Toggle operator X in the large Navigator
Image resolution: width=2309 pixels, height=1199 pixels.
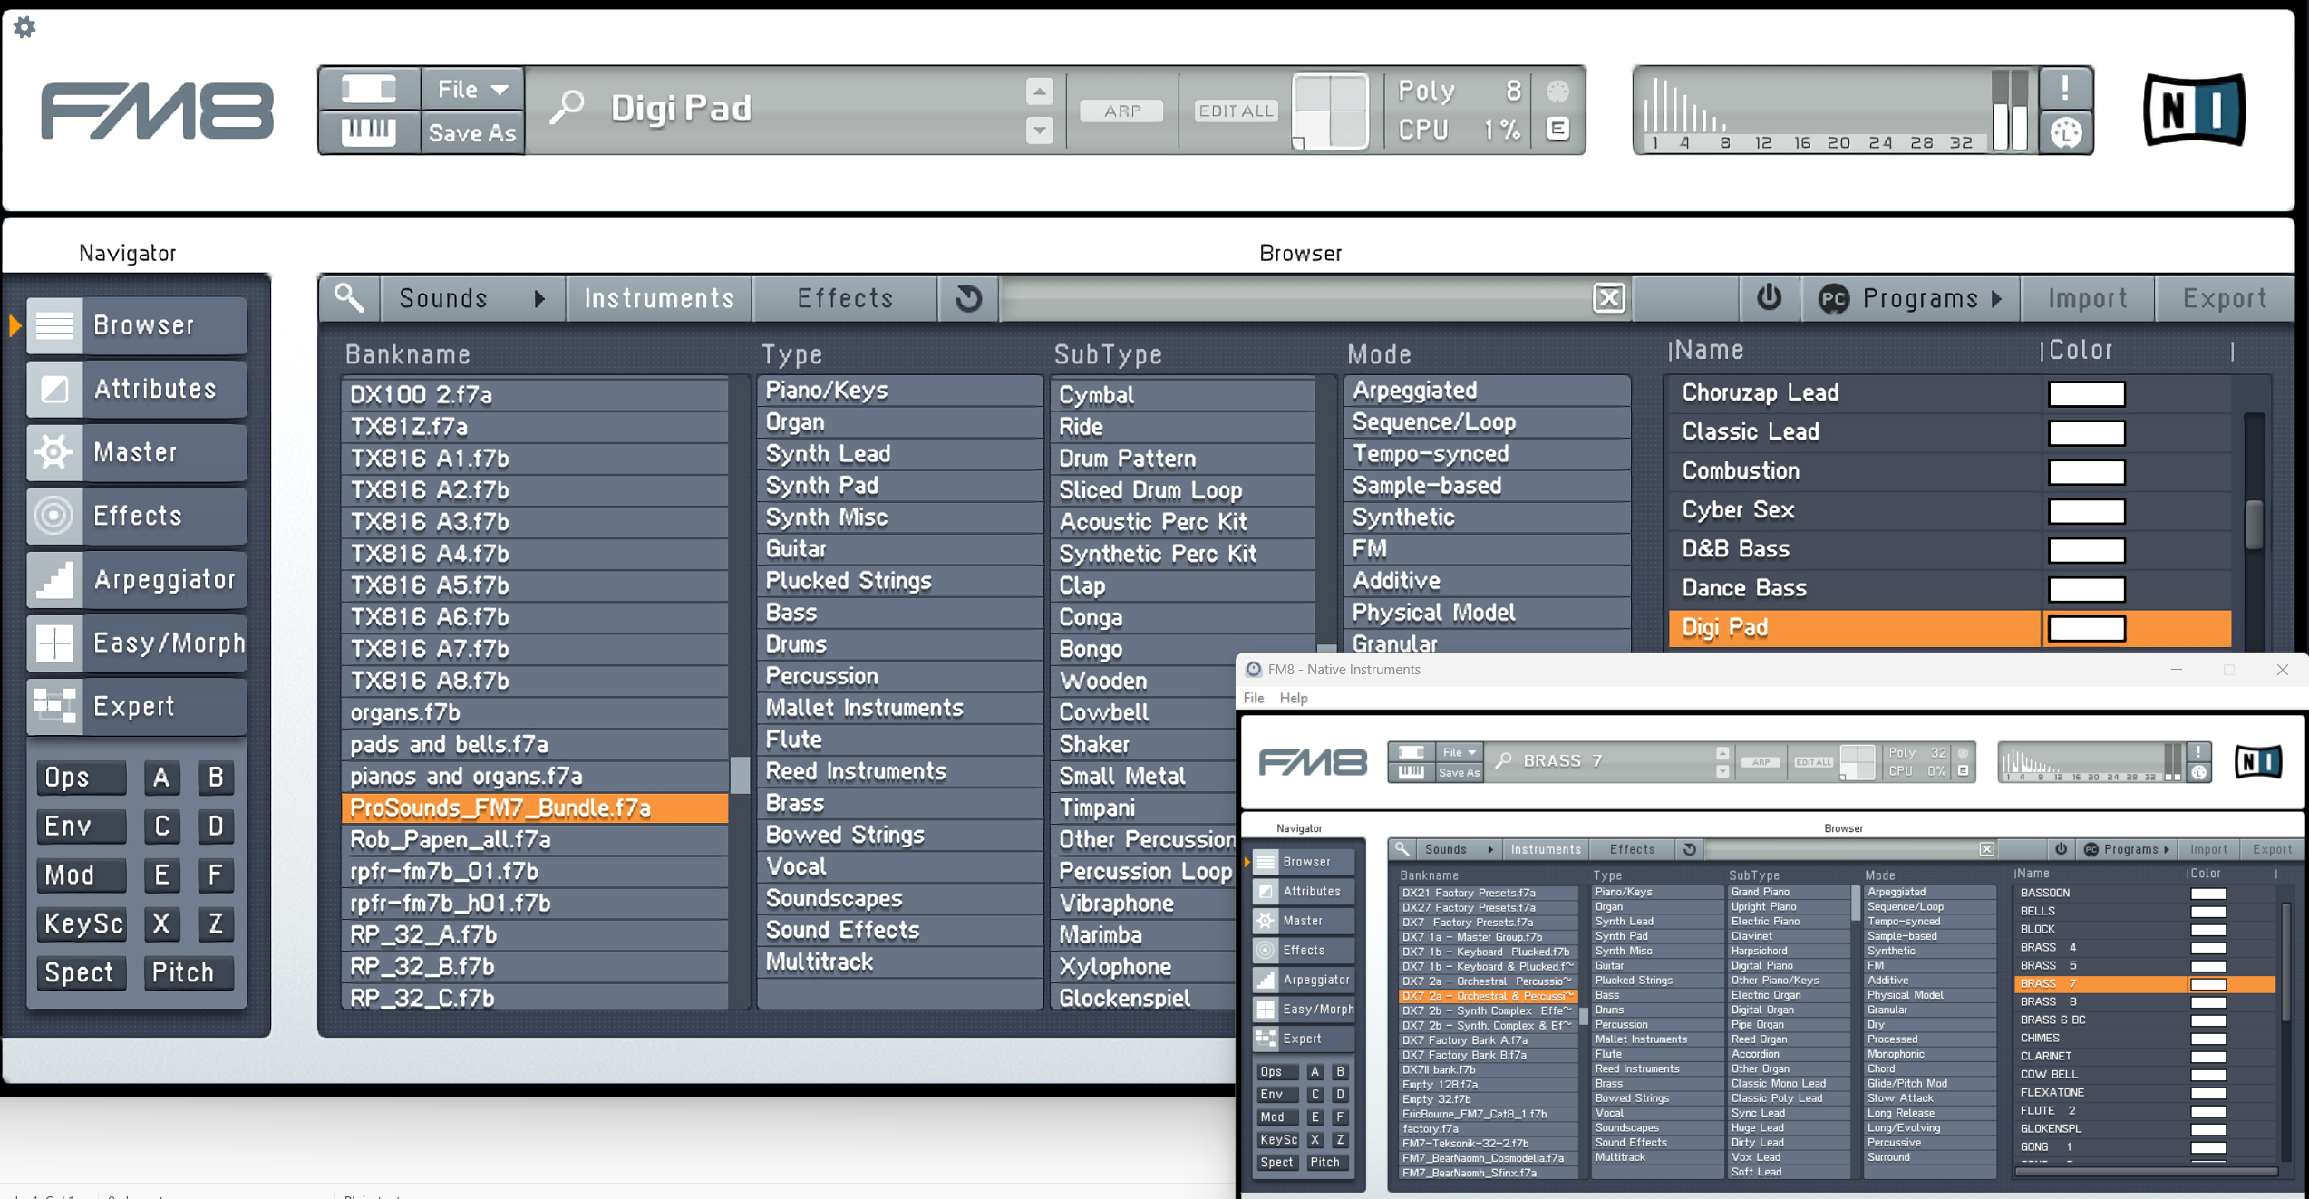pos(161,924)
